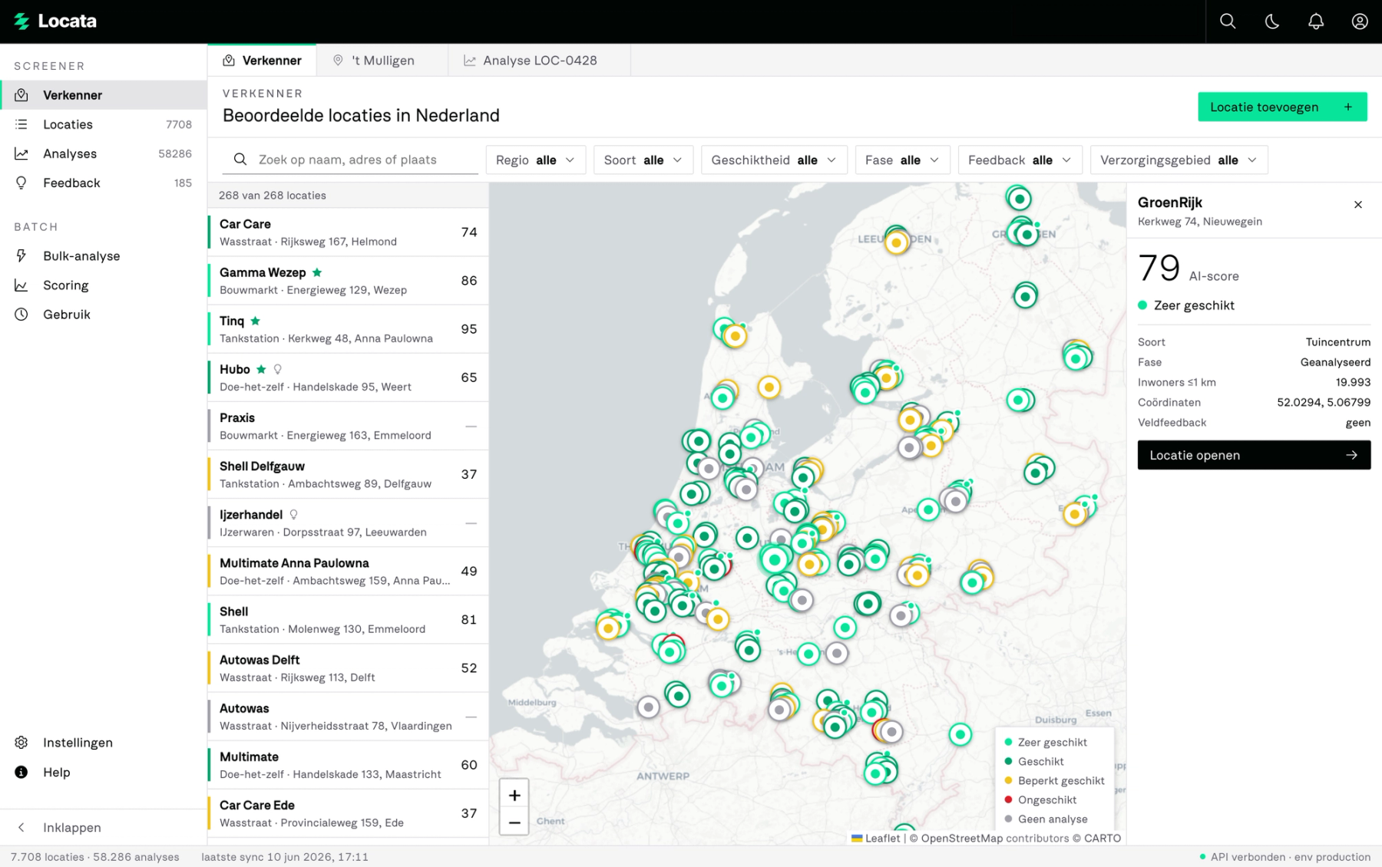The width and height of the screenshot is (1382, 867).
Task: Click chart icon on Analyse LOC-0428 tab
Action: click(469, 60)
